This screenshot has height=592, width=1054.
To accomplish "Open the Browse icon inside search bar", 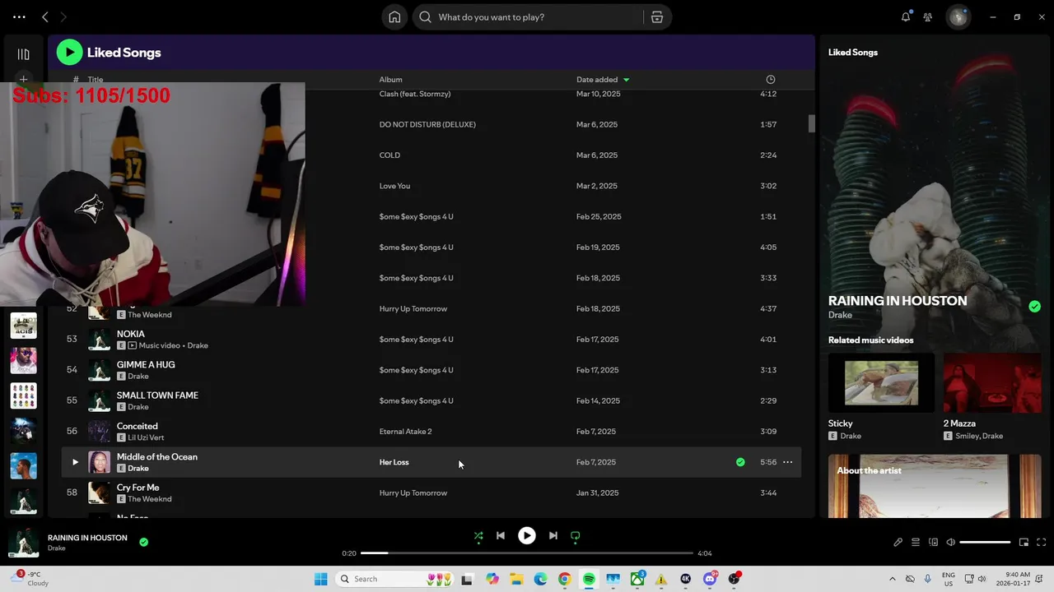I will (656, 17).
